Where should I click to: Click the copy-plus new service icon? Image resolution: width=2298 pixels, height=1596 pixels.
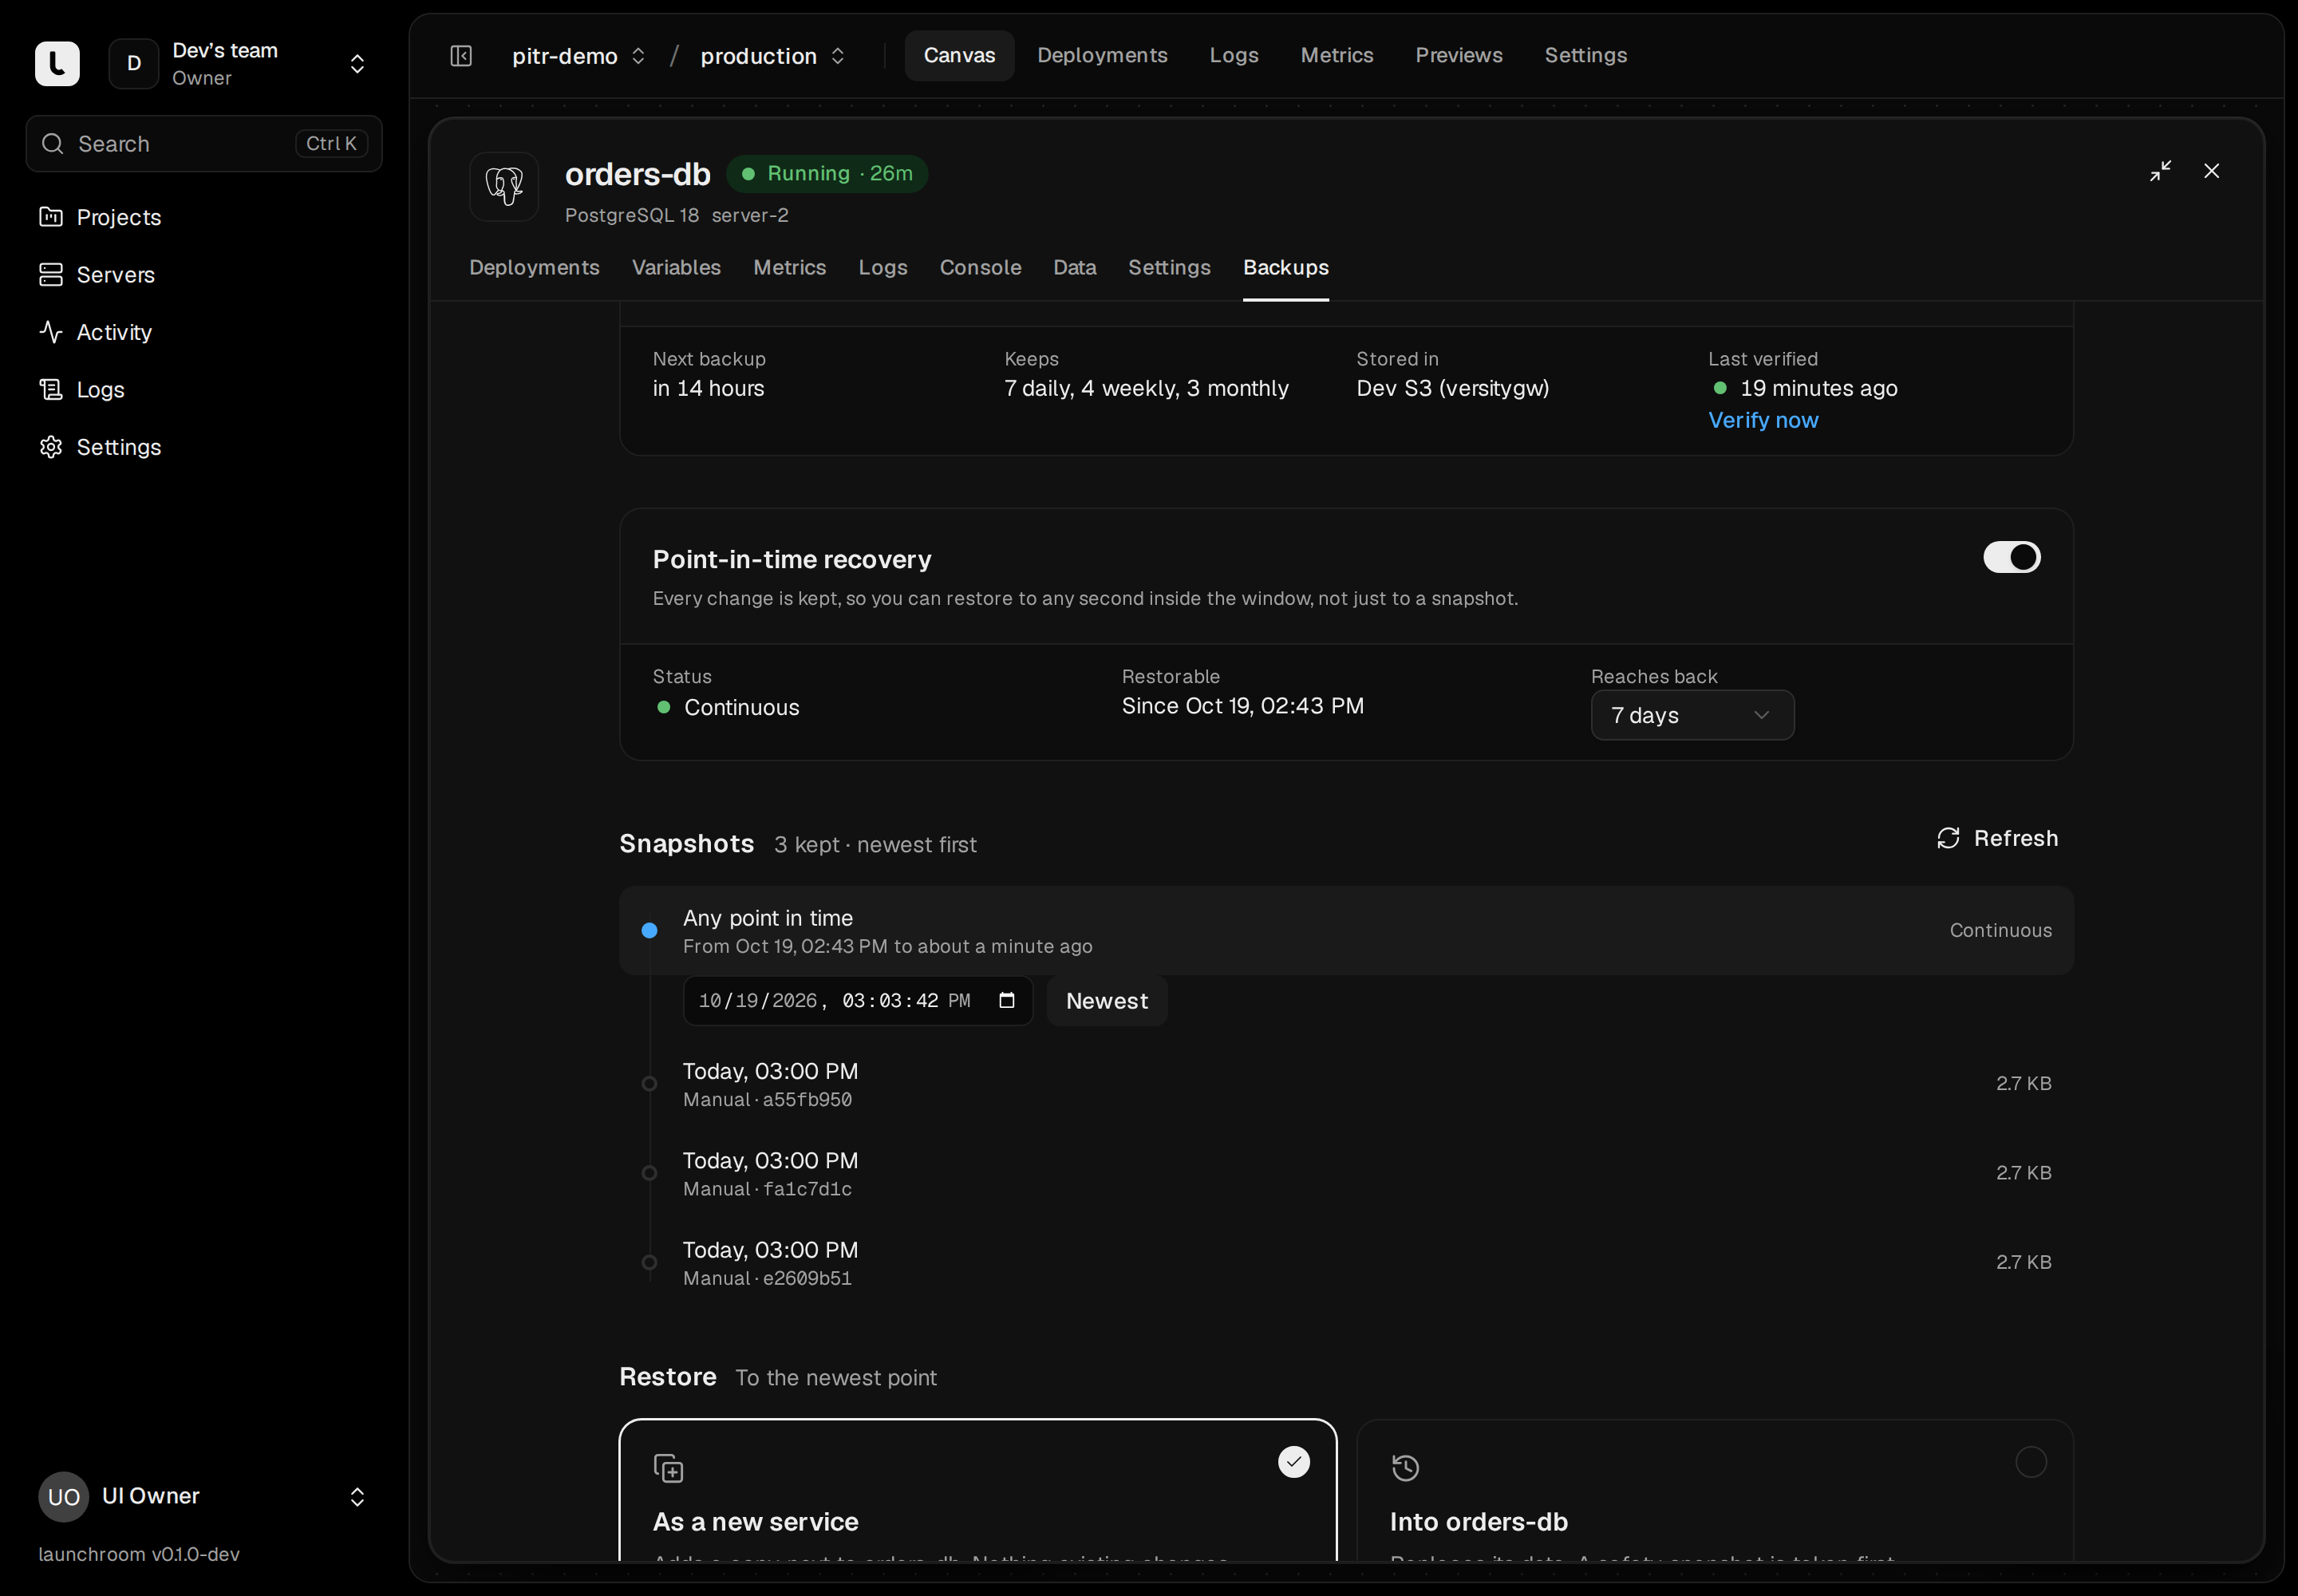[x=668, y=1469]
